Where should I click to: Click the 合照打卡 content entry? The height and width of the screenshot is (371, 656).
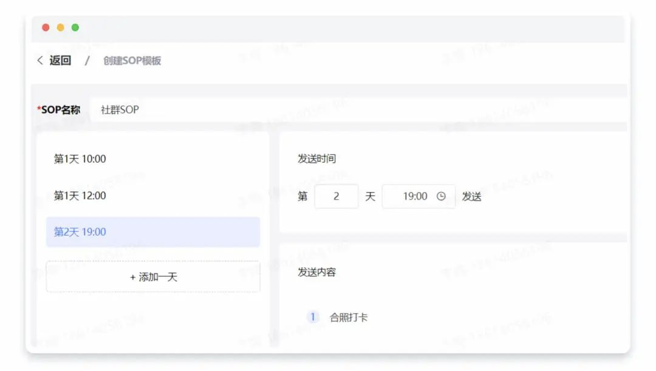(349, 318)
